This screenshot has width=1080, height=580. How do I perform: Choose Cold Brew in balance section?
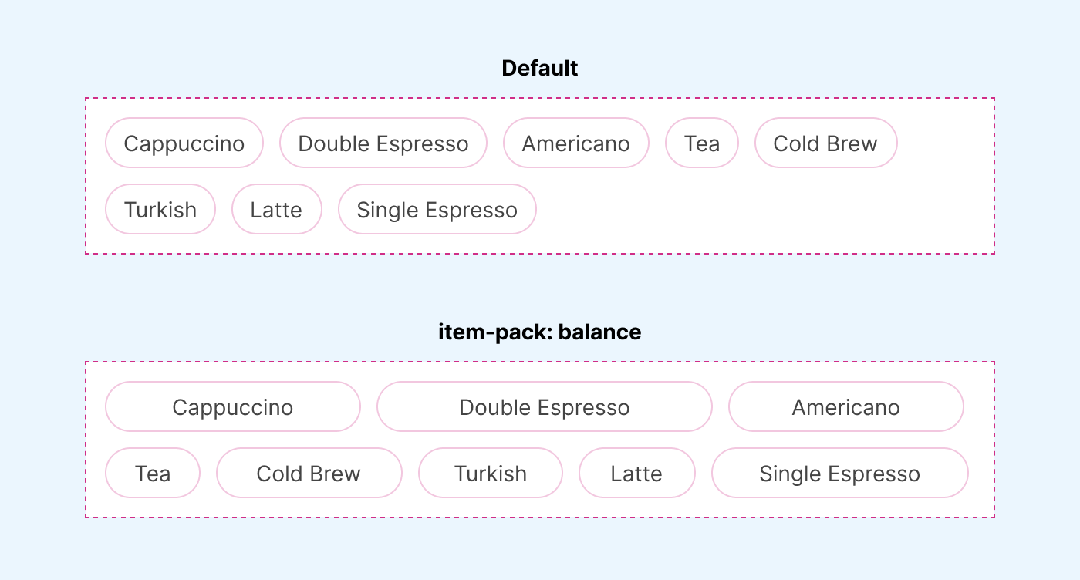pos(309,474)
